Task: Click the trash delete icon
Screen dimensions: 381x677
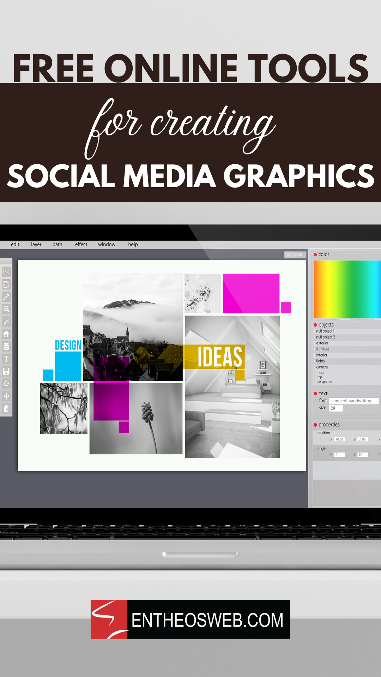Action: [6, 409]
